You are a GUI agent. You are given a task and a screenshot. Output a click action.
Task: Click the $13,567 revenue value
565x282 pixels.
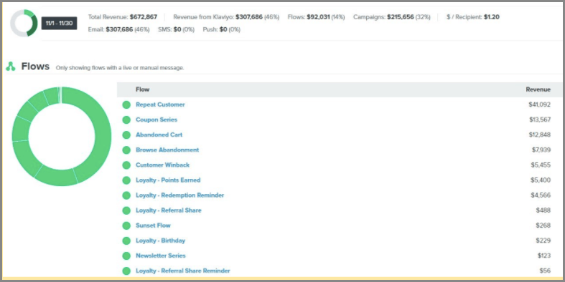pyautogui.click(x=540, y=120)
